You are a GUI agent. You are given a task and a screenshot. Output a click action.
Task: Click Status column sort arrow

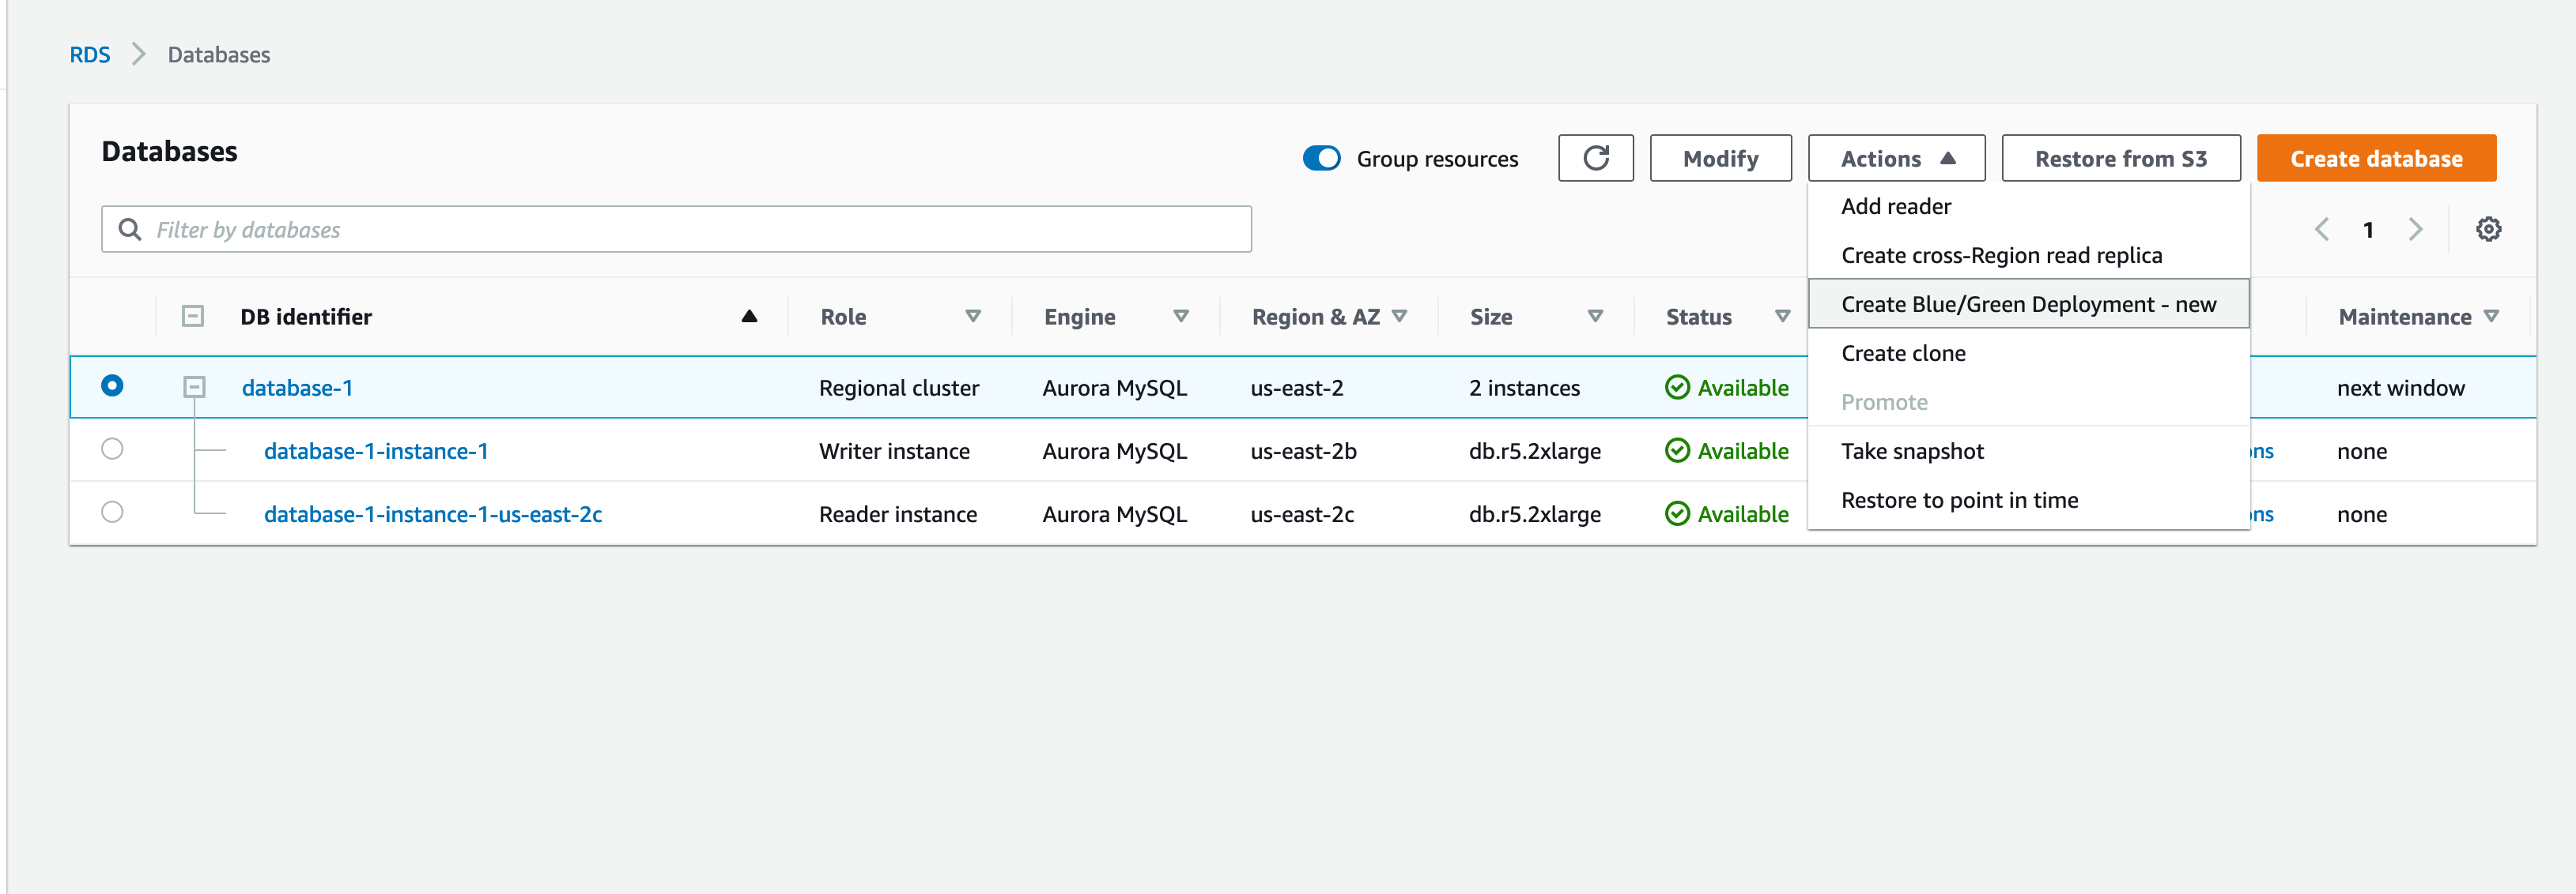tap(1781, 317)
